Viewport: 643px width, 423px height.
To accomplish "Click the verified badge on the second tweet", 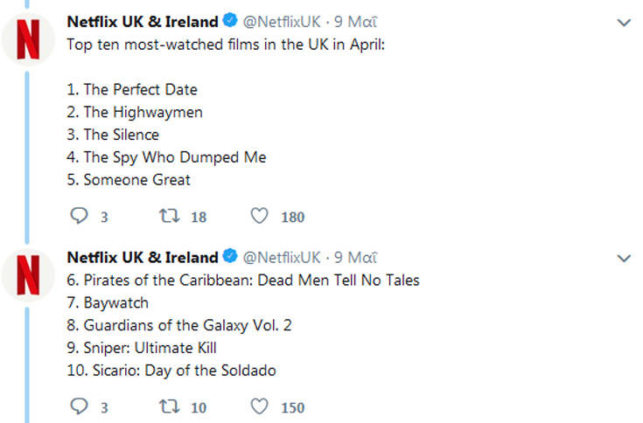I will coord(230,257).
